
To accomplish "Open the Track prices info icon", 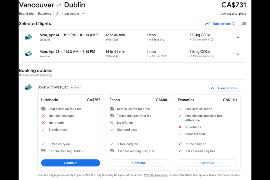I will (233, 24).
